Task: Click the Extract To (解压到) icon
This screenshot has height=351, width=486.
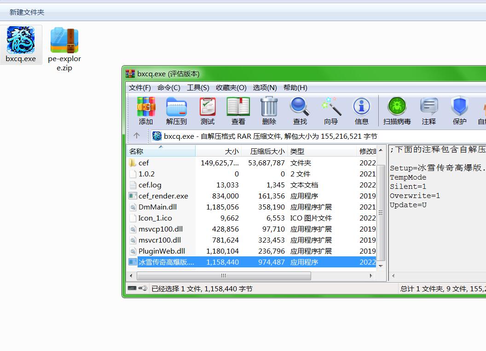Action: point(176,111)
